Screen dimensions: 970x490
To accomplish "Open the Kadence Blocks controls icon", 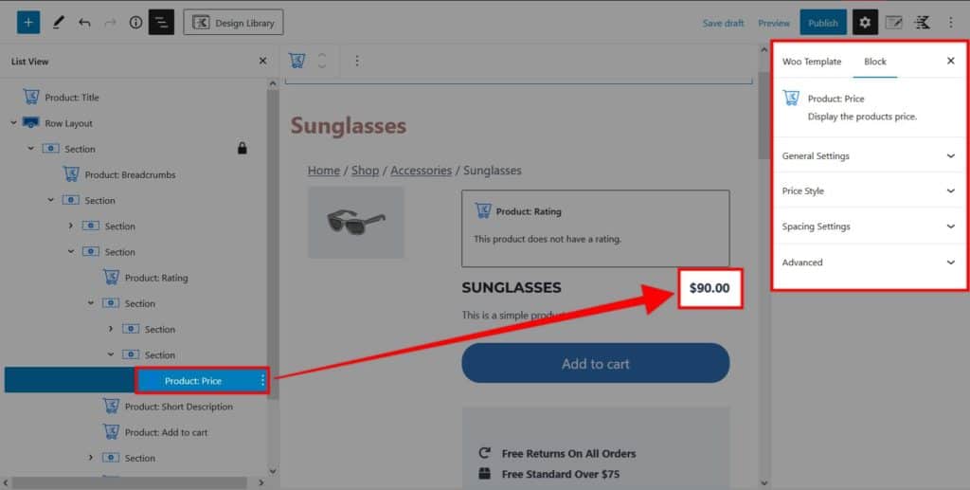I will [x=923, y=23].
